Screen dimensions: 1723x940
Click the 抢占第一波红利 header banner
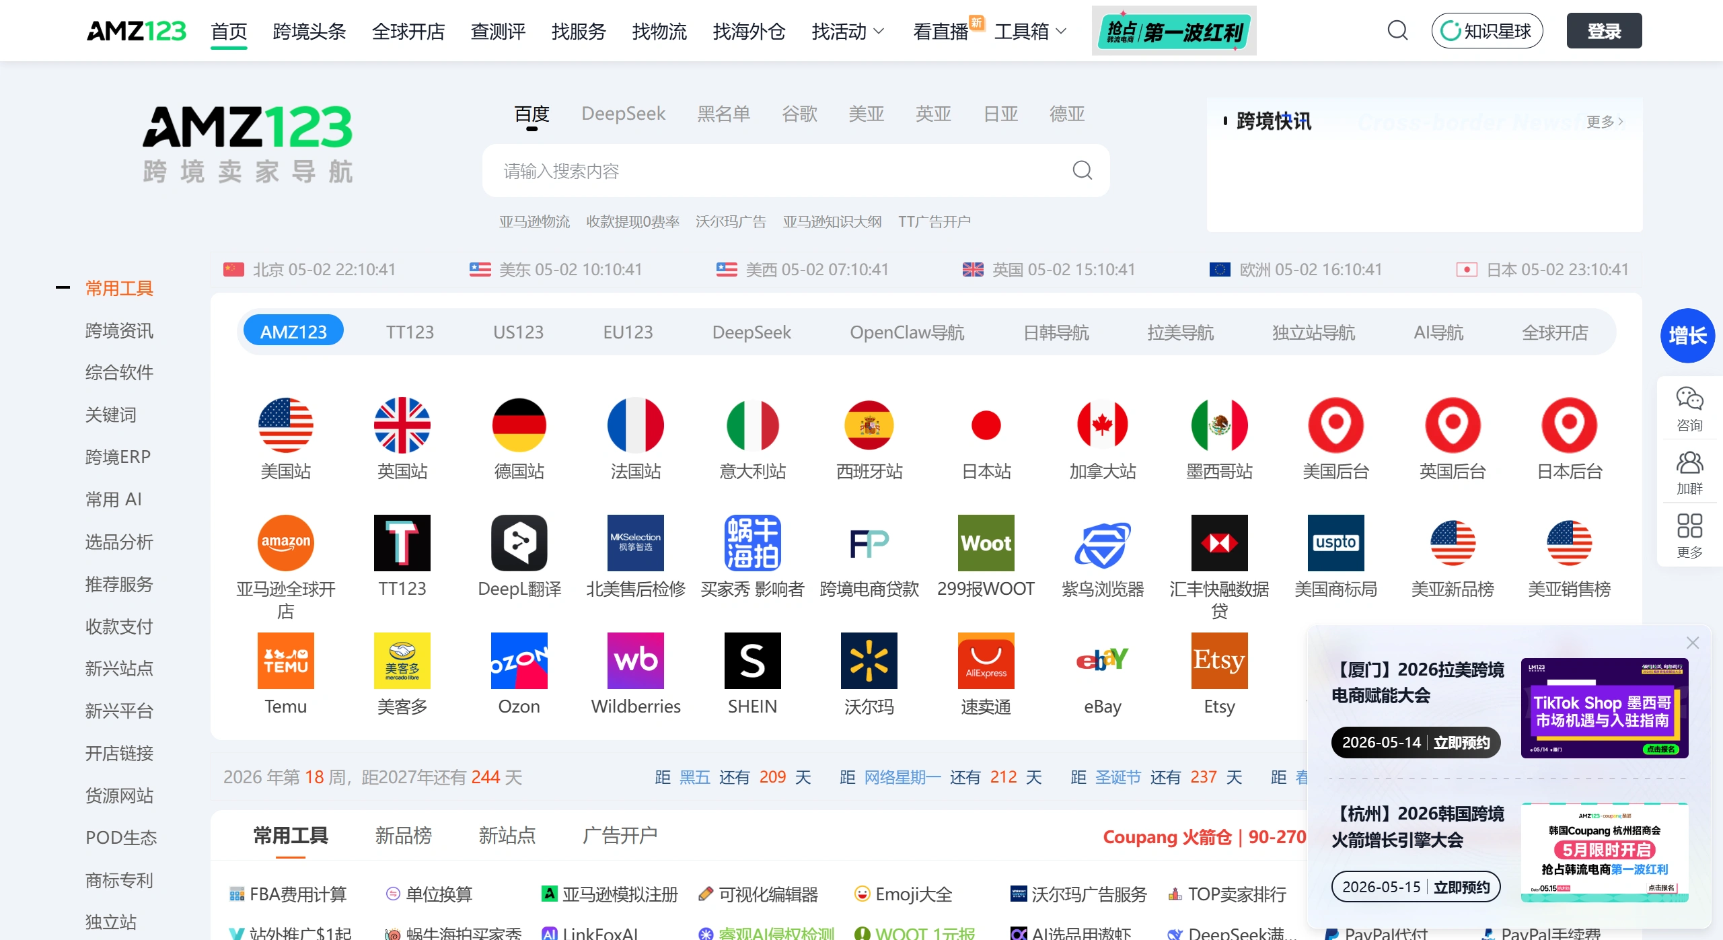click(1173, 30)
